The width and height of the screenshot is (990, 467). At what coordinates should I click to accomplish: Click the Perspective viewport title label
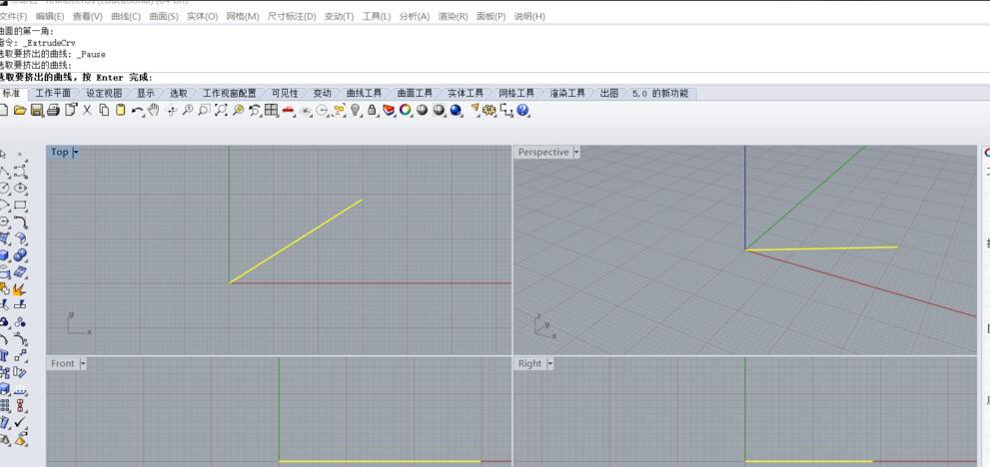coord(543,152)
